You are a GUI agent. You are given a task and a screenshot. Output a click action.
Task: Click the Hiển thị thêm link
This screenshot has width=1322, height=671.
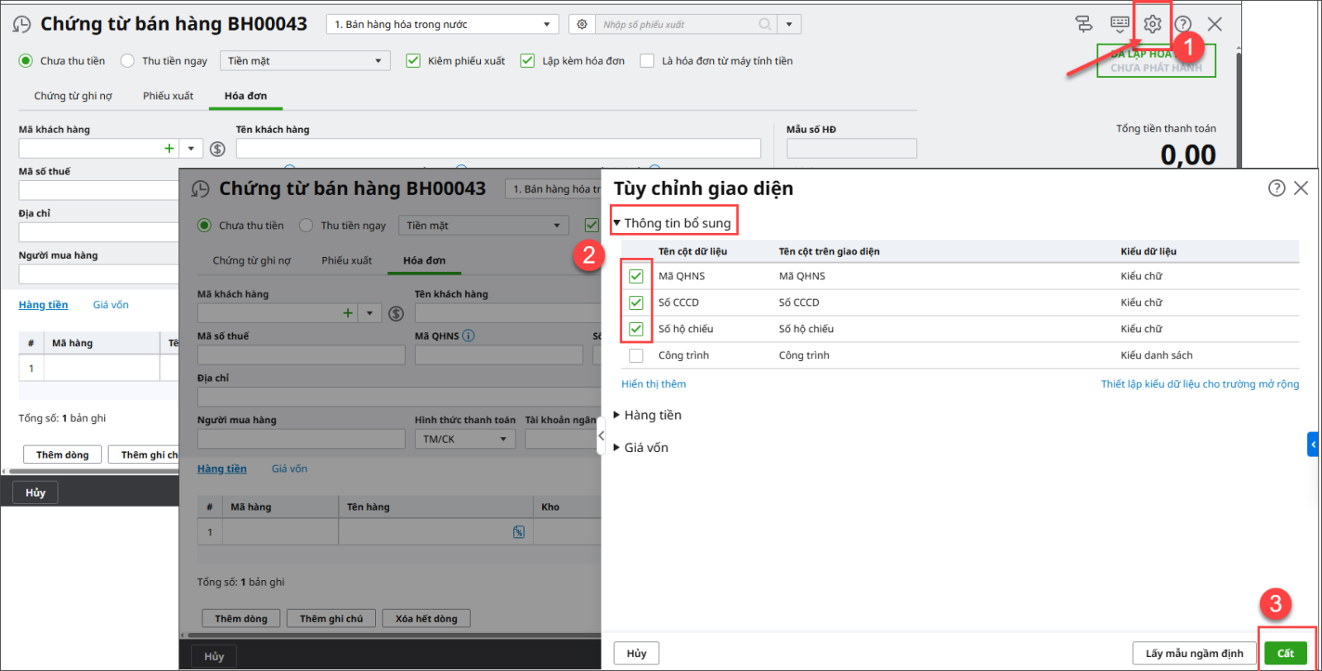click(654, 384)
